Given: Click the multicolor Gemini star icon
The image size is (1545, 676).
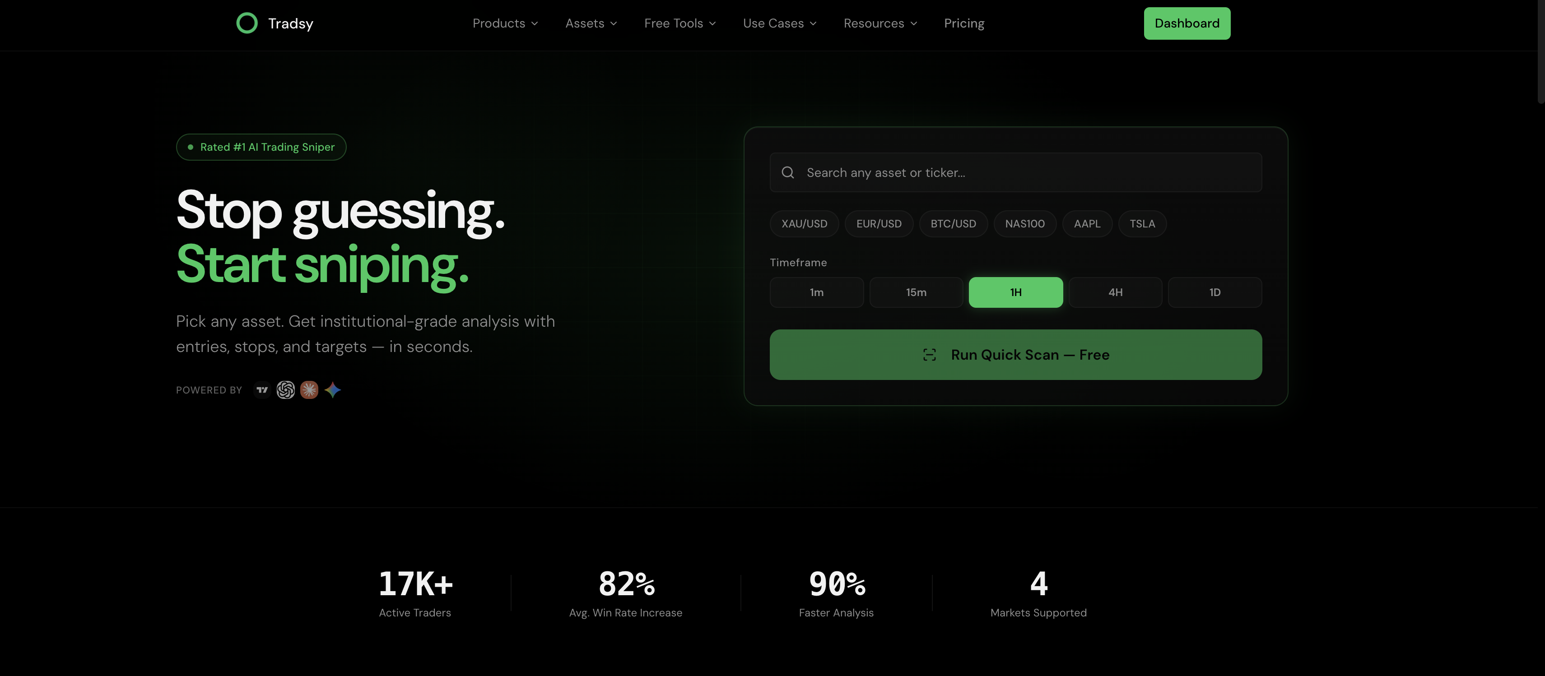Looking at the screenshot, I should tap(333, 390).
